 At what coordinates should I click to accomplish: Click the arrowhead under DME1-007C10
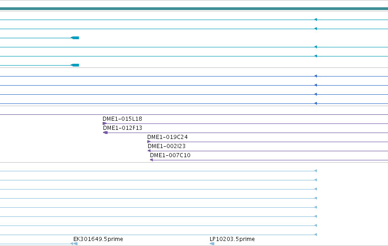[151, 160]
